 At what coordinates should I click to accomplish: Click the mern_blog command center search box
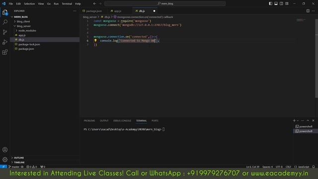coord(165,3)
